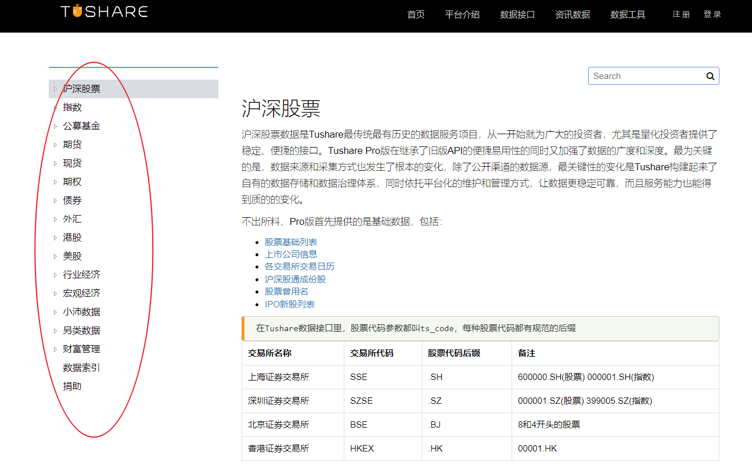Open the 数据工具 menu

pos(628,15)
